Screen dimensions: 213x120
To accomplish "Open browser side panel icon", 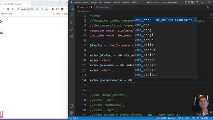I will 57,9.
